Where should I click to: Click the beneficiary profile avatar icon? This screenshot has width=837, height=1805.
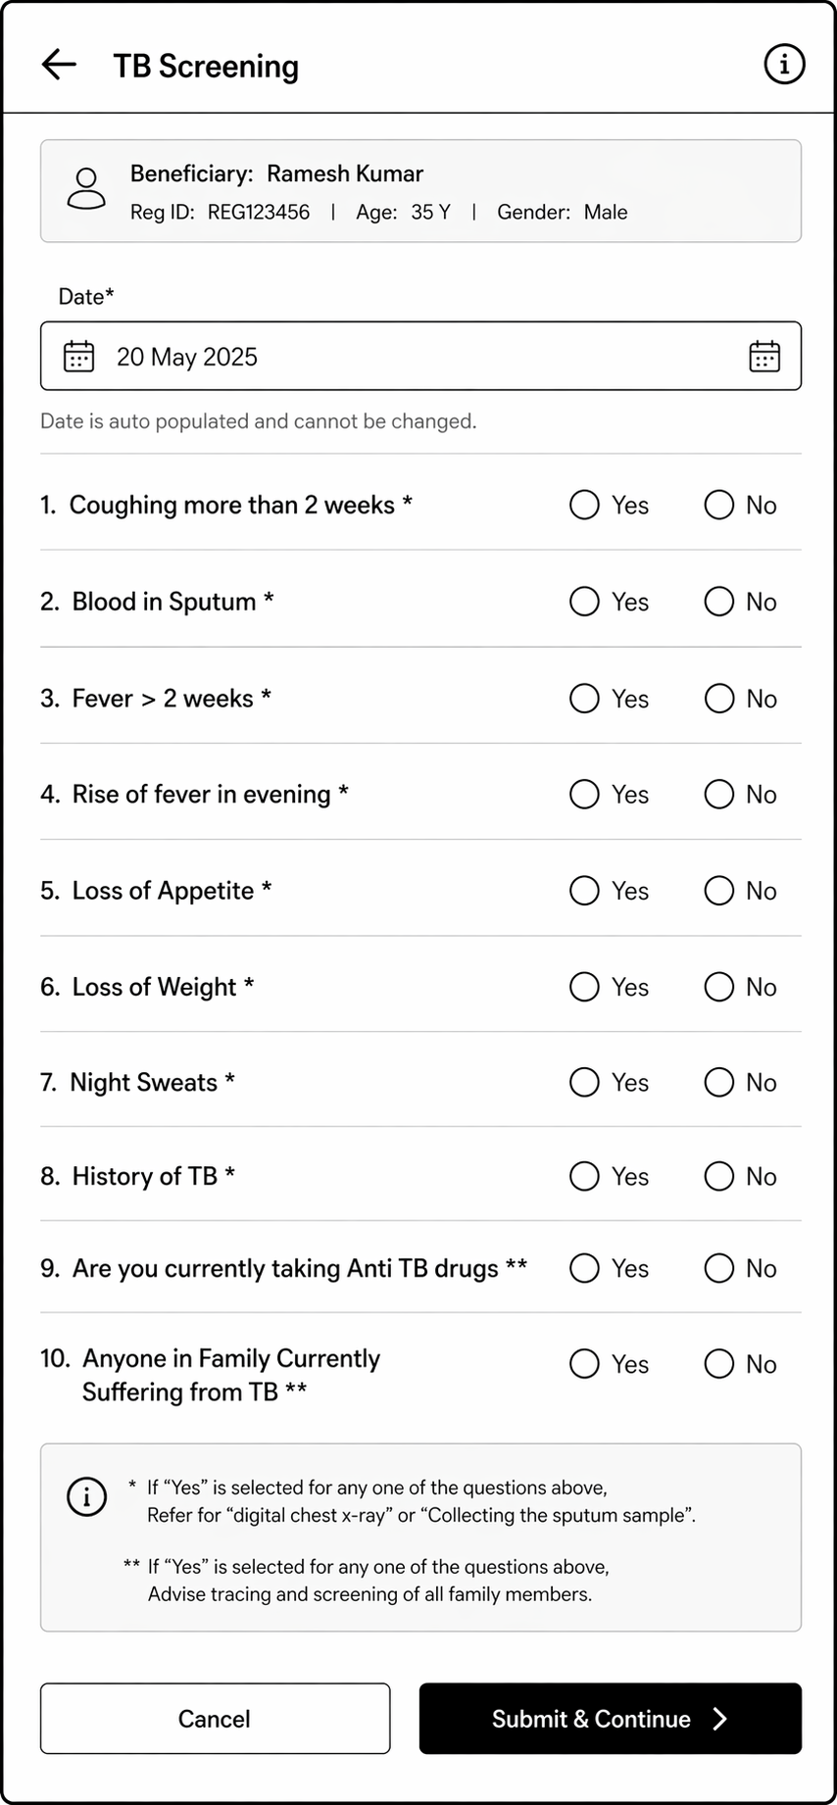click(86, 188)
